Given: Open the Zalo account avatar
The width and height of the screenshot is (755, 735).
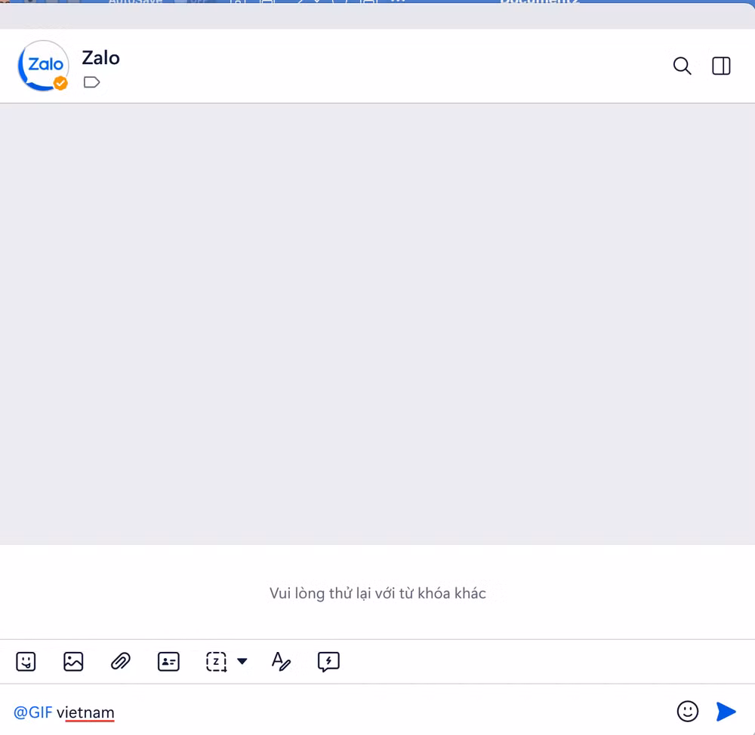Looking at the screenshot, I should pyautogui.click(x=43, y=66).
